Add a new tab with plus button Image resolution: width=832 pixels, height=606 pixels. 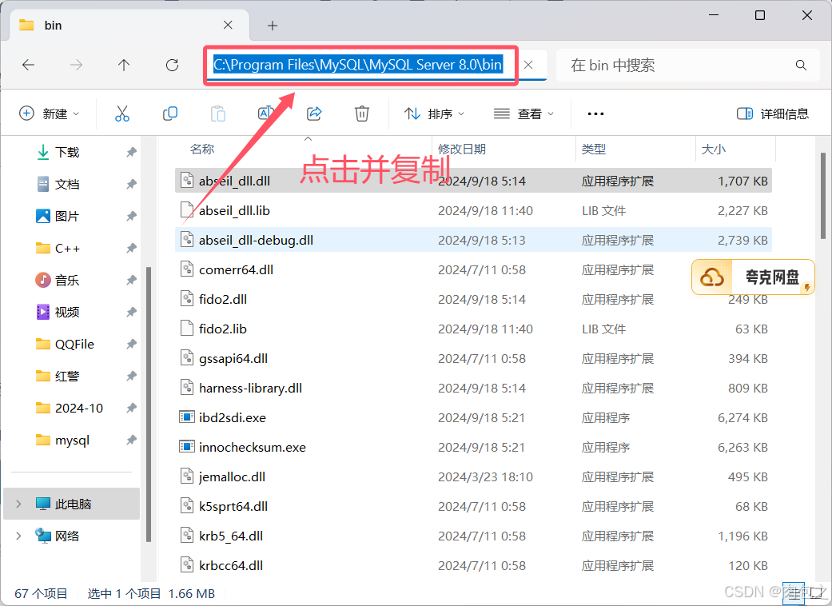pos(273,26)
